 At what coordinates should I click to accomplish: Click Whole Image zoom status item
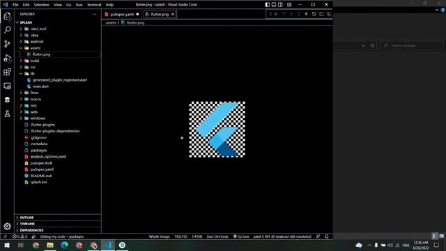[x=160, y=236]
